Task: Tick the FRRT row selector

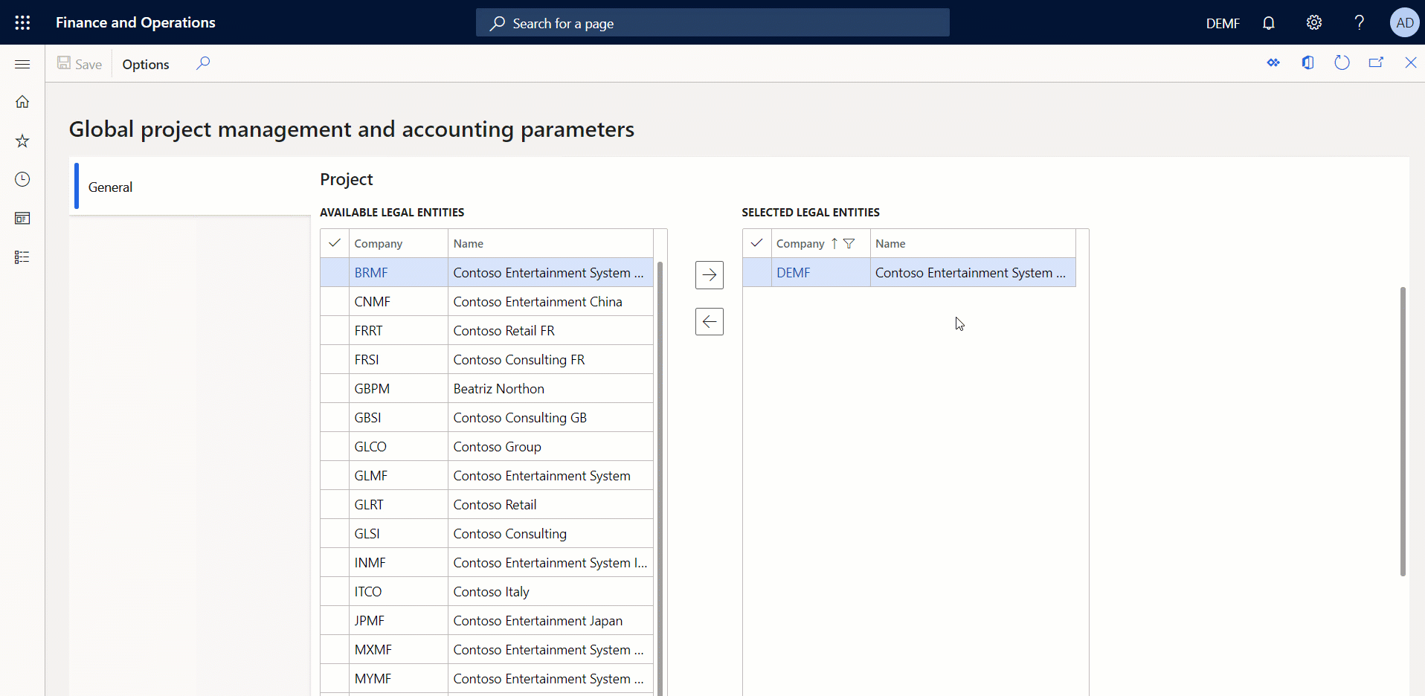Action: pyautogui.click(x=335, y=330)
